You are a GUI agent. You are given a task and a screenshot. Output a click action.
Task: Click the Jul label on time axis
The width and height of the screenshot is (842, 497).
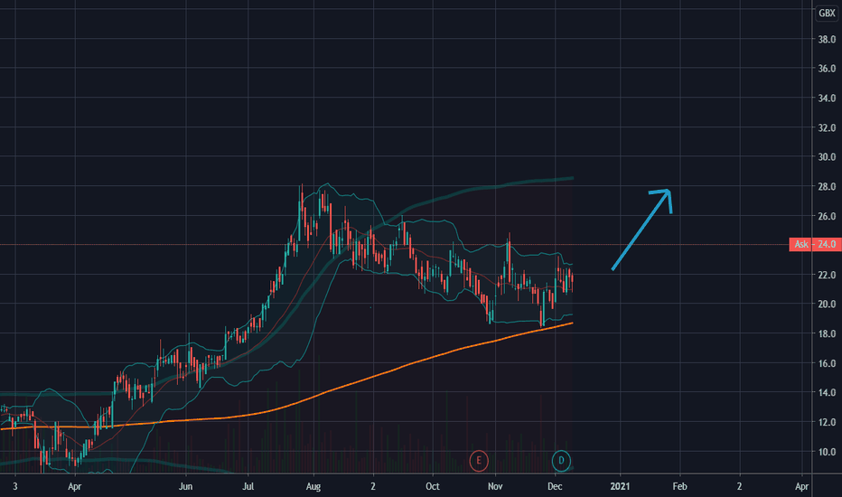(x=248, y=486)
